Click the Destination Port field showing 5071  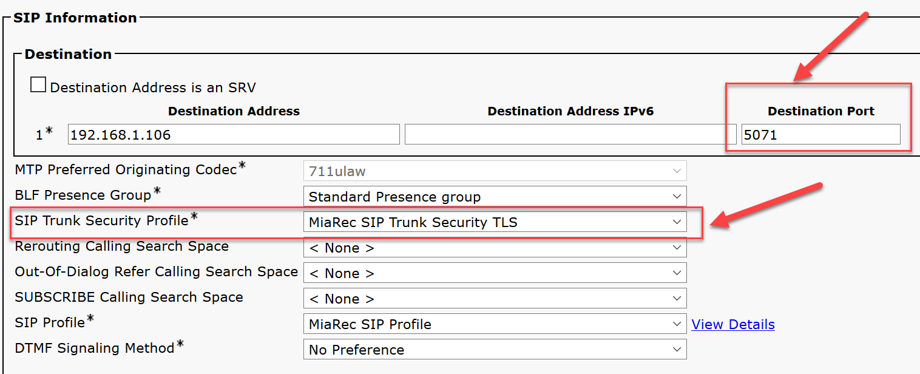pyautogui.click(x=820, y=135)
